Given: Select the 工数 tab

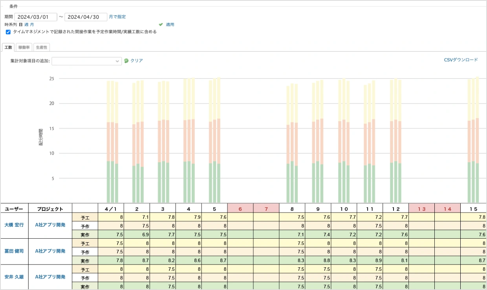Looking at the screenshot, I should (8, 47).
